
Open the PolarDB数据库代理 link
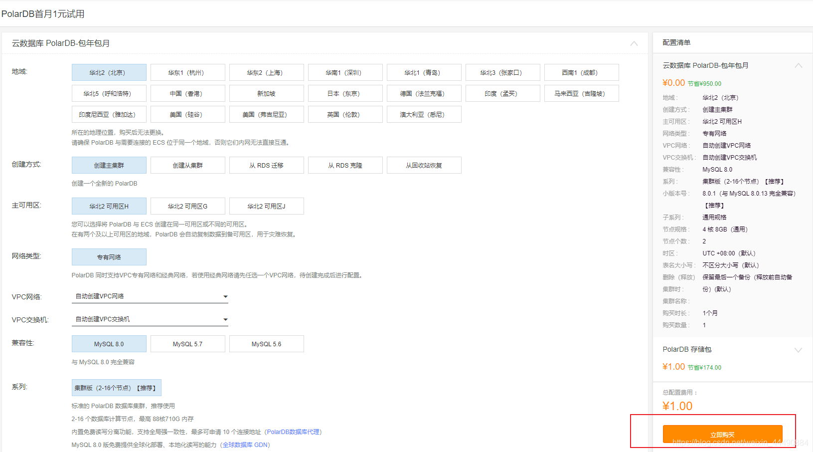(293, 432)
